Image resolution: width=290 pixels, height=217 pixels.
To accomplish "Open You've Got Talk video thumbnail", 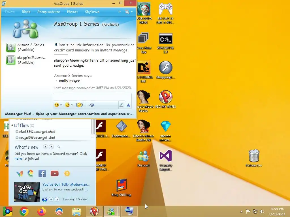I will point(27,192).
